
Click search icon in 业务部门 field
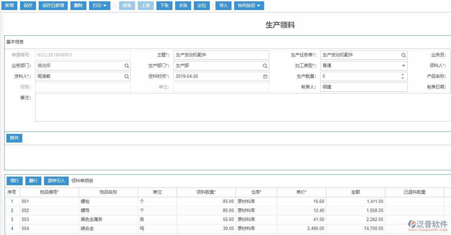[127, 66]
